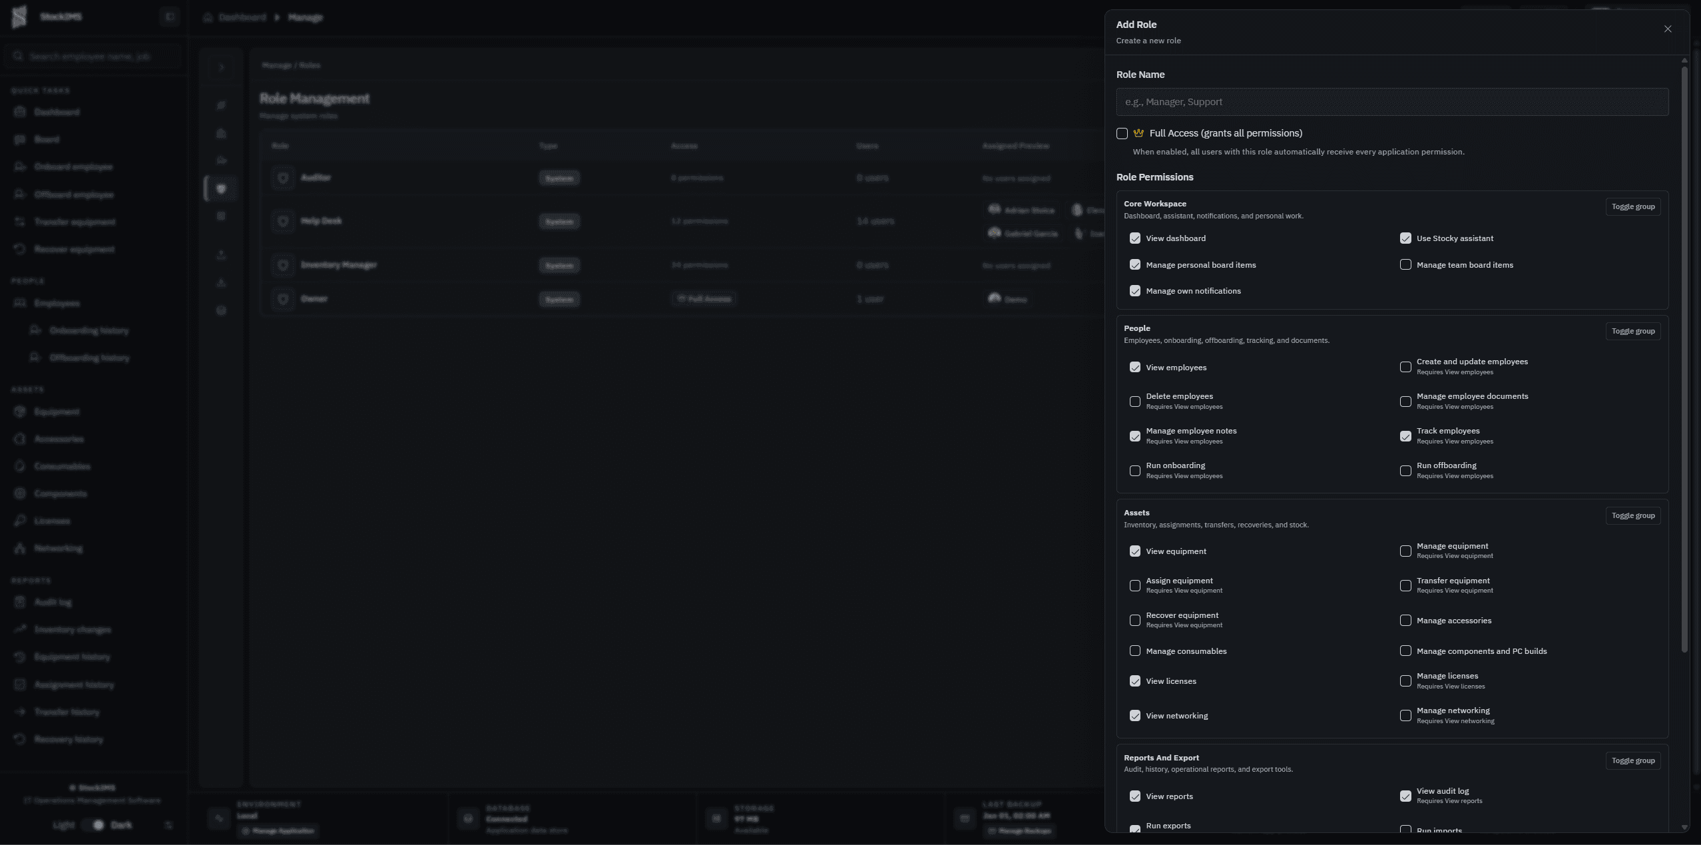Image resolution: width=1701 pixels, height=845 pixels.
Task: Check Create and update employees
Action: (1405, 367)
